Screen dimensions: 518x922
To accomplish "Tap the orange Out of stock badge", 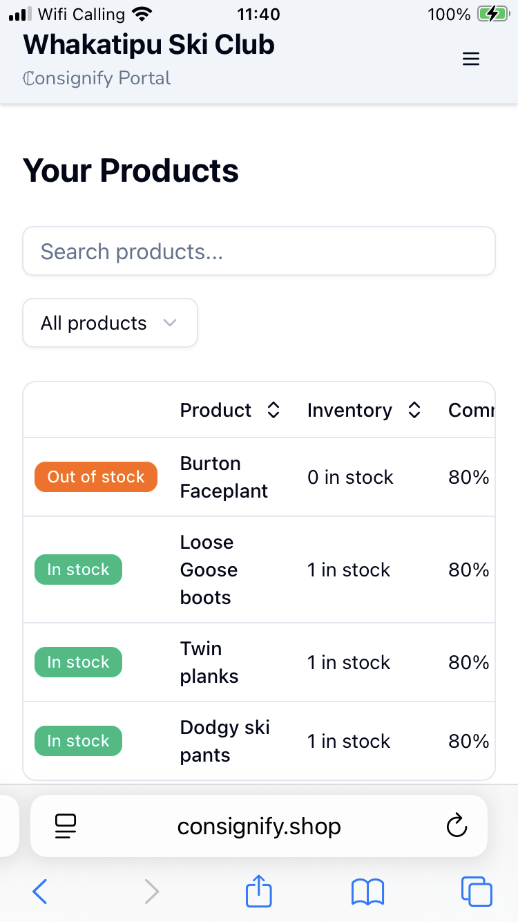I will coord(96,477).
